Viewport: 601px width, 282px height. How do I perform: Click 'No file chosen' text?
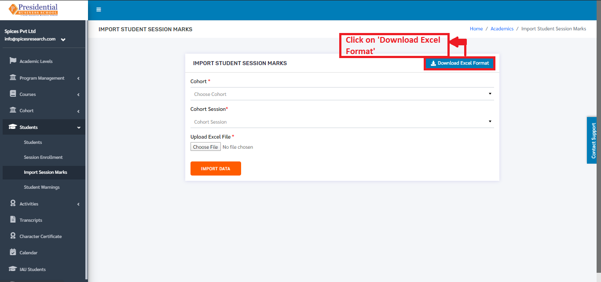(x=238, y=147)
